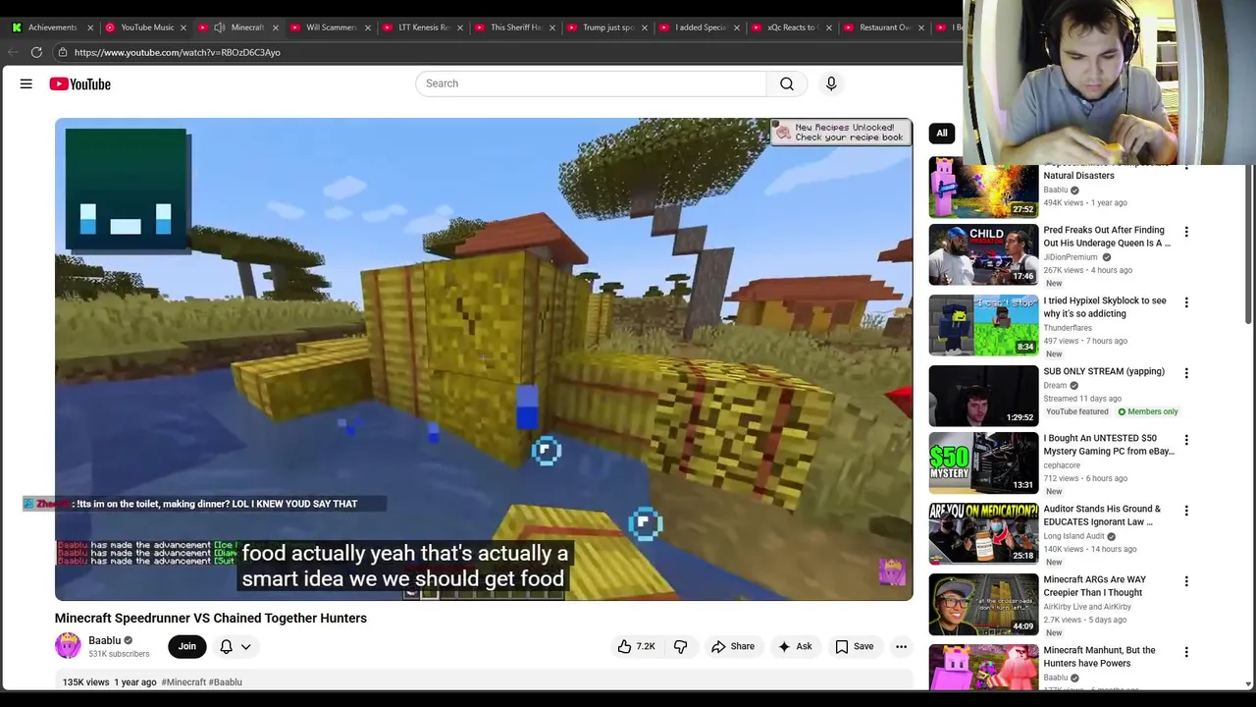Click the JiDionPremium channel name
This screenshot has height=707, width=1256.
click(x=1071, y=257)
